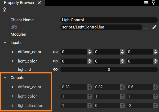Viewport: 159px width, 112px height.
Task: Close the Property Browser tab
Action: (39, 3)
